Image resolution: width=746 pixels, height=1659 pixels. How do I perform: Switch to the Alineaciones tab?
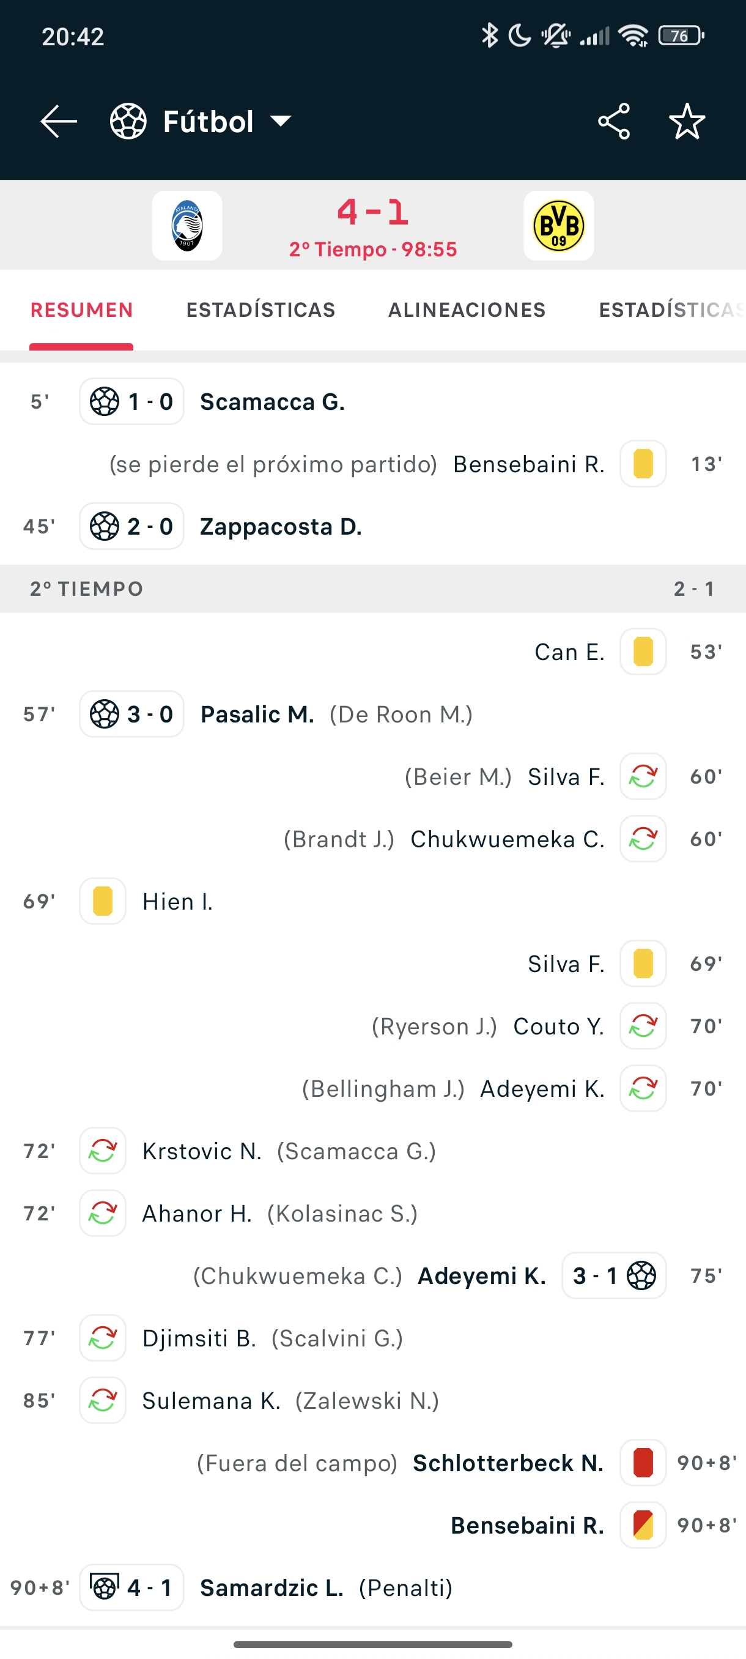(x=467, y=310)
